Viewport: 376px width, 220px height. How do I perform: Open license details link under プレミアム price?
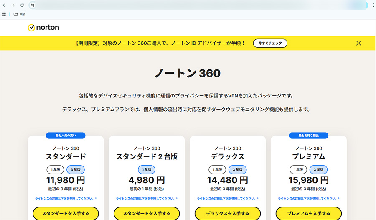pyautogui.click(x=309, y=199)
